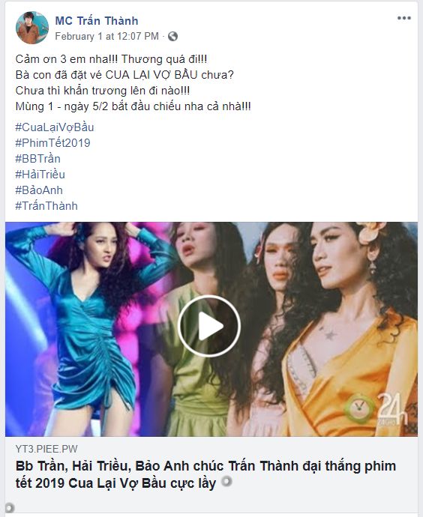Click the public globe privacy icon

coord(173,36)
